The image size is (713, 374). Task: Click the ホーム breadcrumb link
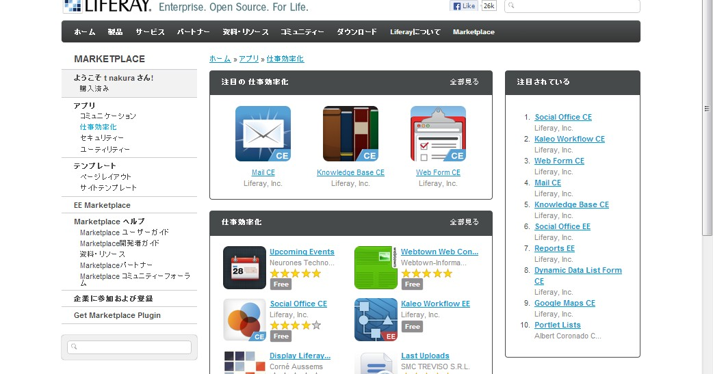(x=220, y=59)
